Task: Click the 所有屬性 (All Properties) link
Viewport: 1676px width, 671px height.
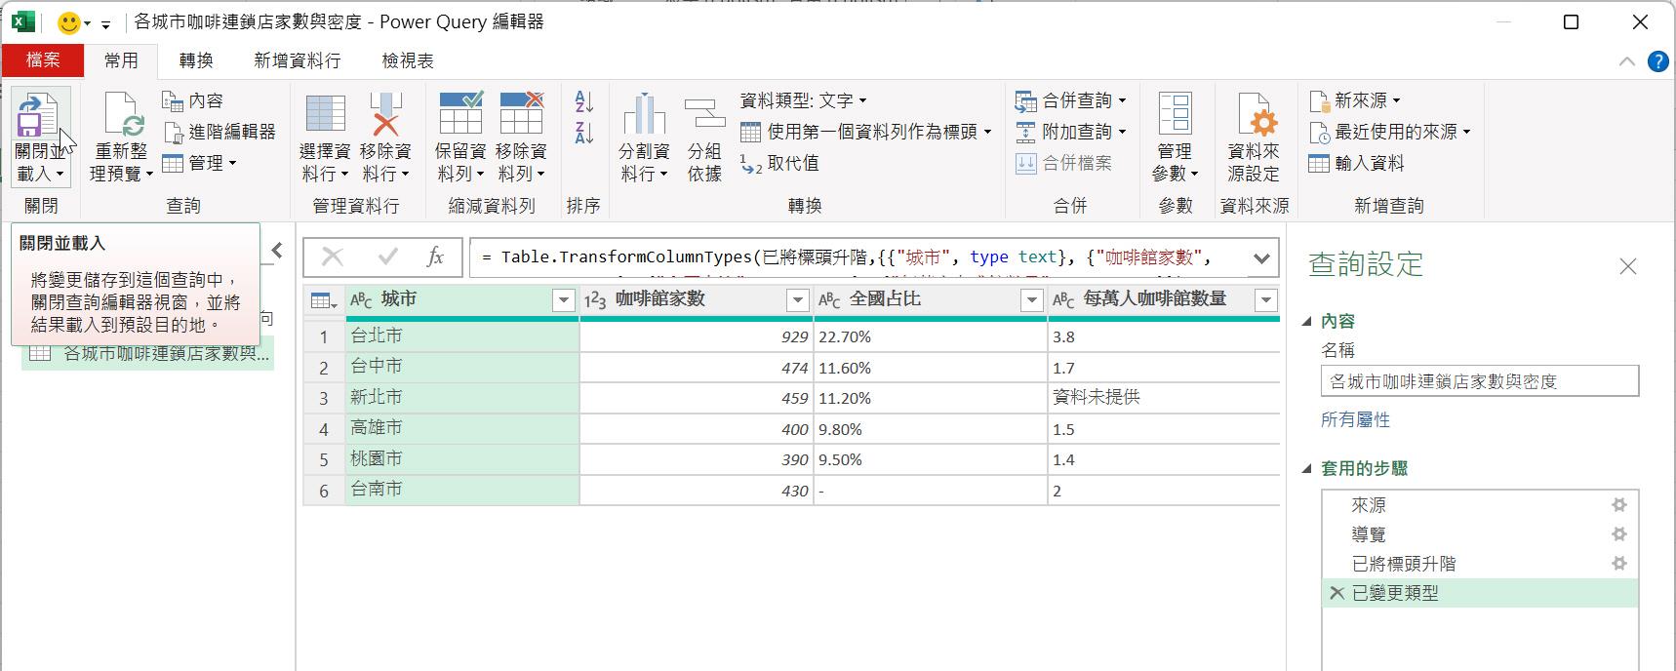Action: coord(1355,420)
